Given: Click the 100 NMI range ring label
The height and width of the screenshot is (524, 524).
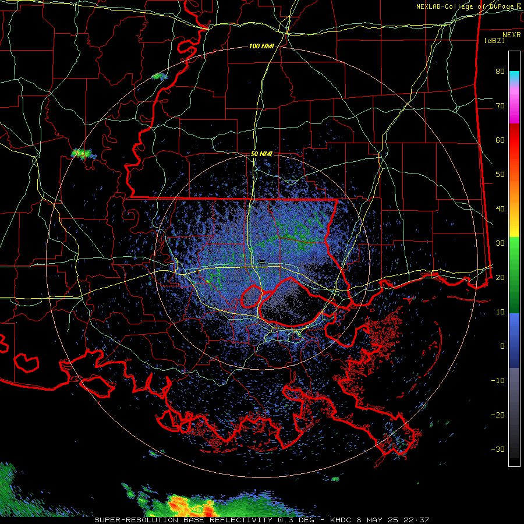Looking at the screenshot, I should point(261,46).
